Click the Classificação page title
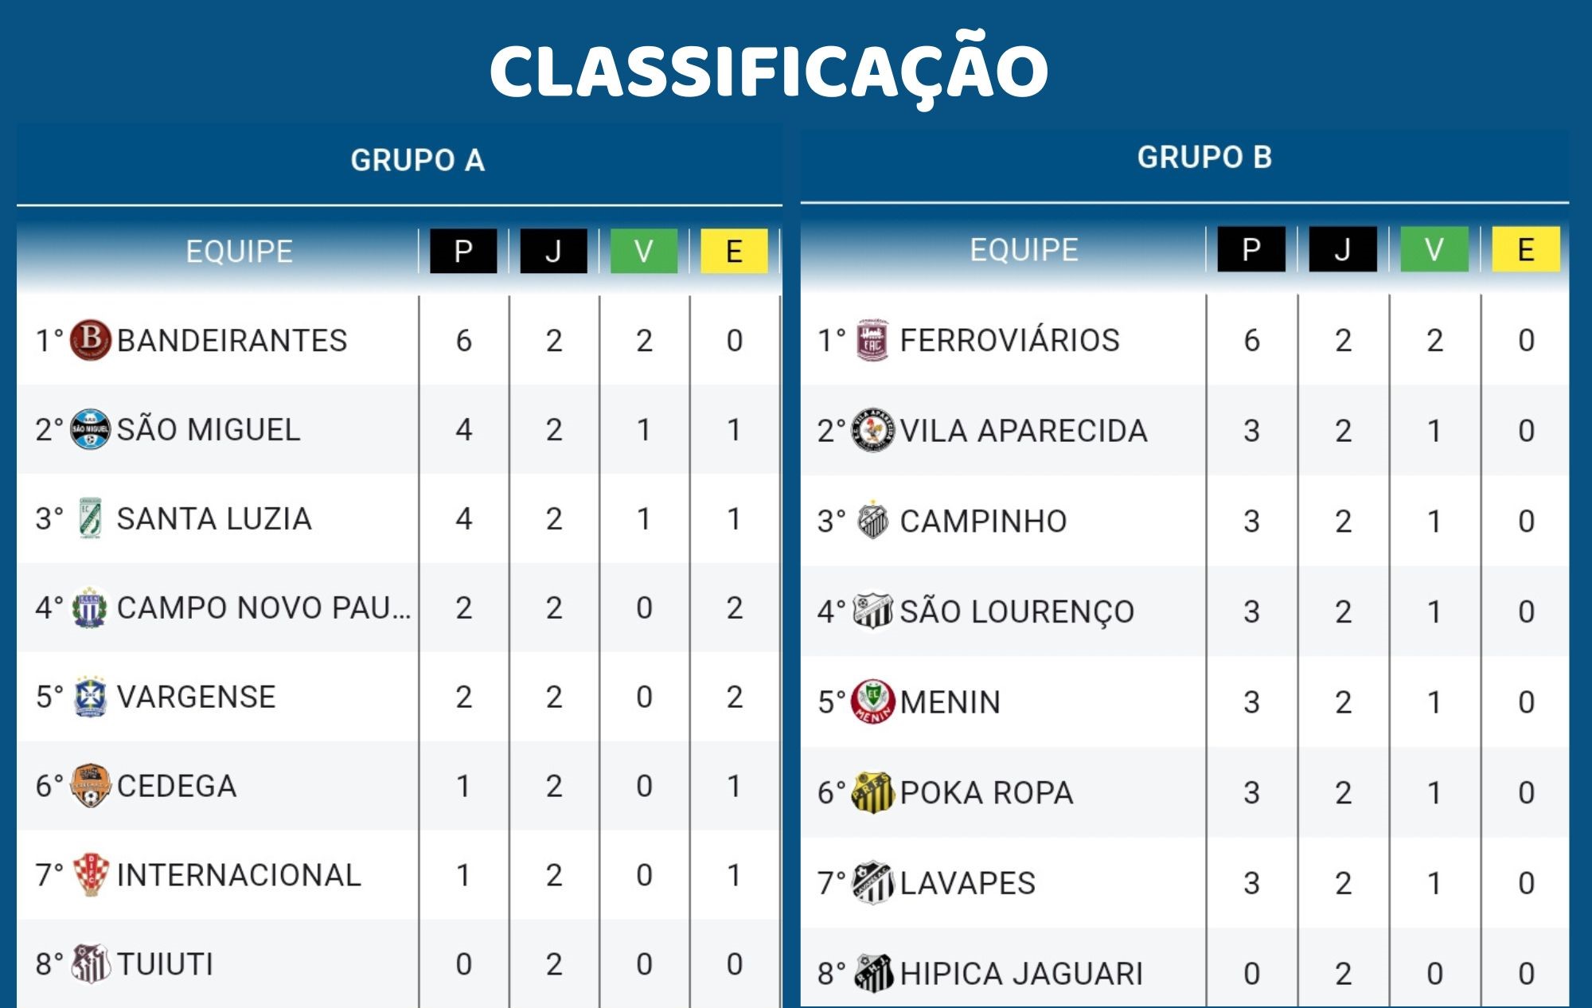 tap(769, 70)
